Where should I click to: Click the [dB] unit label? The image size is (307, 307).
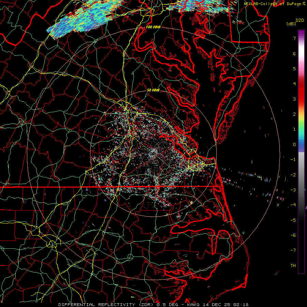291,24
